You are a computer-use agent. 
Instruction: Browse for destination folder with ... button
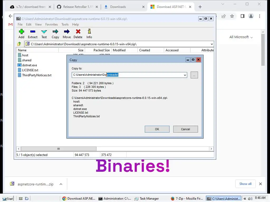pyautogui.click(x=194, y=75)
